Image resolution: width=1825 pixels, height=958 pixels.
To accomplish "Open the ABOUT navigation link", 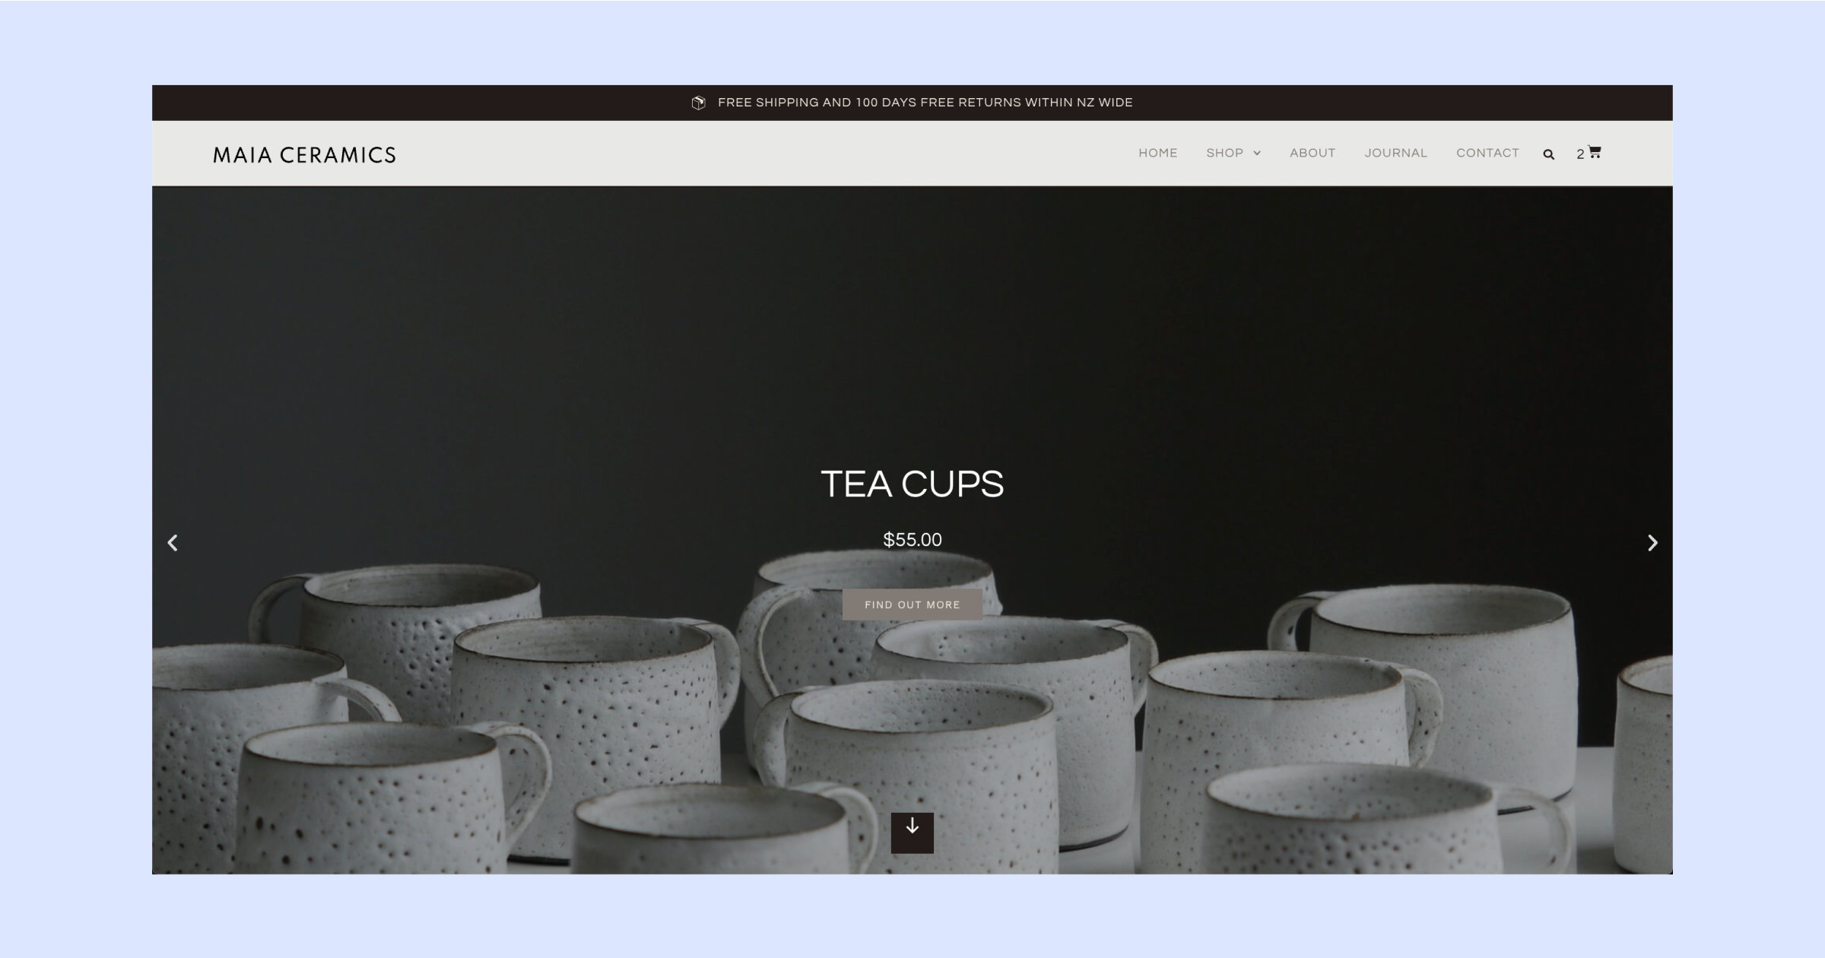I will tap(1312, 154).
